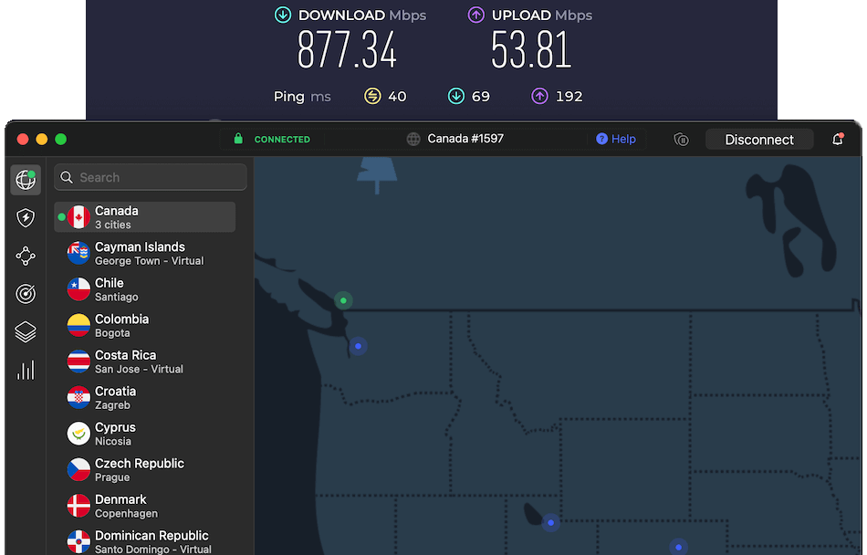Click into the Search field
Image resolution: width=867 pixels, height=555 pixels.
(151, 177)
